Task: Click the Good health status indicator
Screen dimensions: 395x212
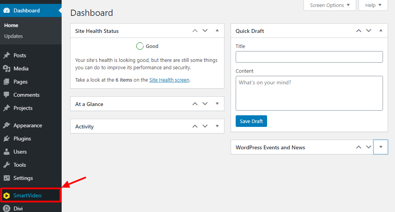Action: click(x=147, y=46)
